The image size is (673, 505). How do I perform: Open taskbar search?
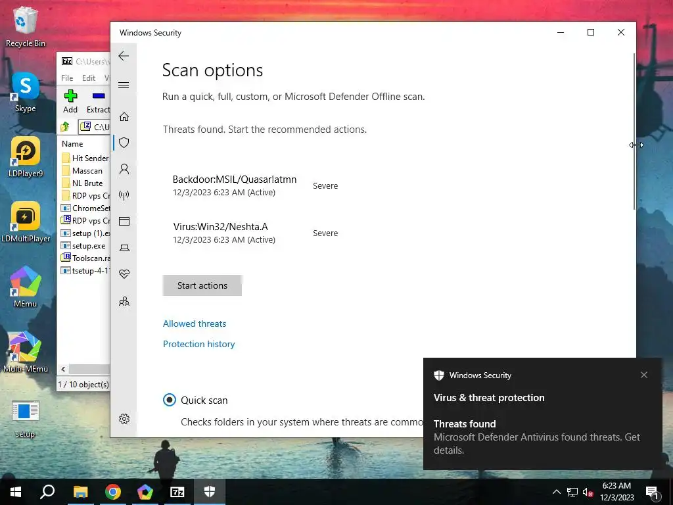47,492
